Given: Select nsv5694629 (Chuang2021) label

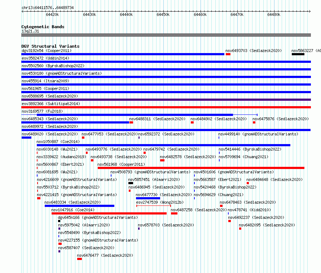Looking at the screenshot, I should pos(219,195).
